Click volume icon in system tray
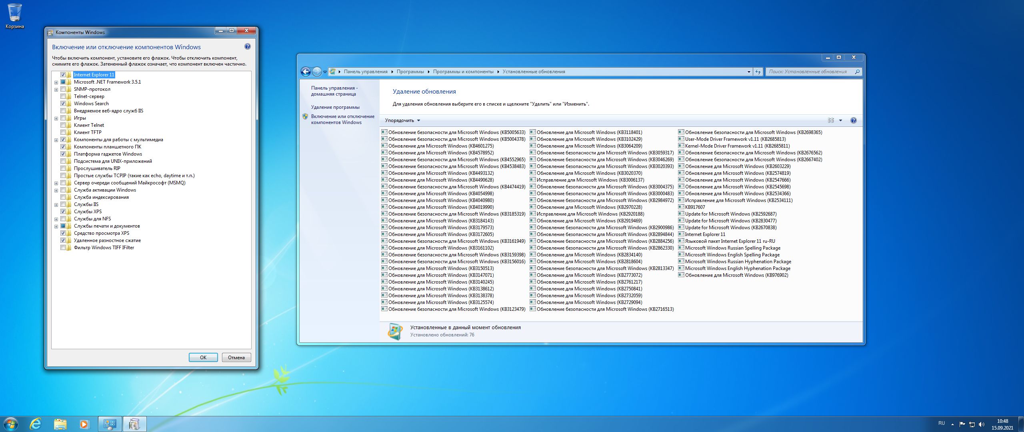Screen dimensions: 1024x432 tap(981, 424)
